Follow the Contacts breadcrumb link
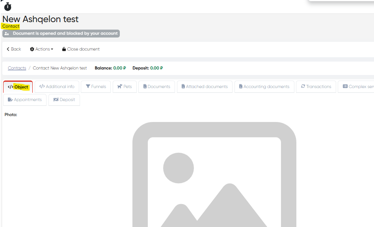 click(17, 68)
